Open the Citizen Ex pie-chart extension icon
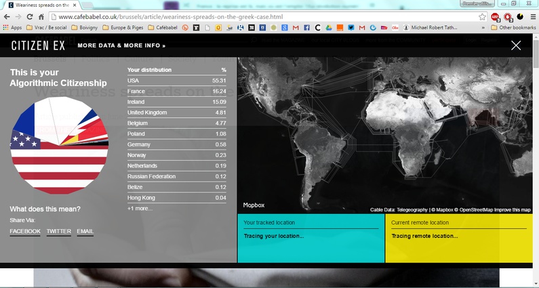The height and width of the screenshot is (288, 539). coord(520,16)
